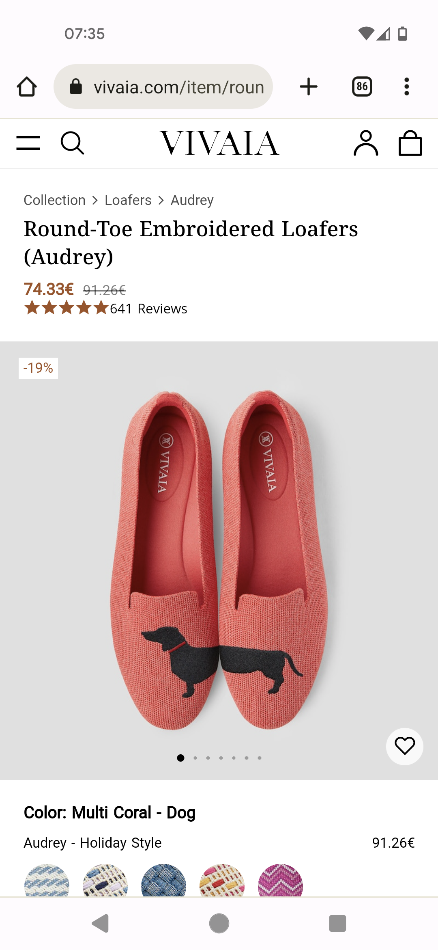Open the shopping bag
This screenshot has width=438, height=950.
(x=410, y=143)
